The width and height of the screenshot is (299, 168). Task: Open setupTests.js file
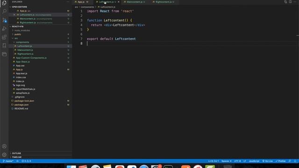pos(22,93)
